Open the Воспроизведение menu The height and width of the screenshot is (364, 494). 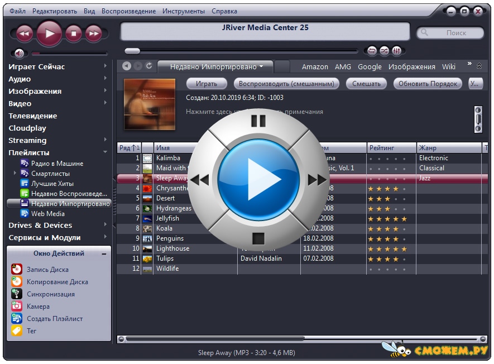click(x=128, y=11)
